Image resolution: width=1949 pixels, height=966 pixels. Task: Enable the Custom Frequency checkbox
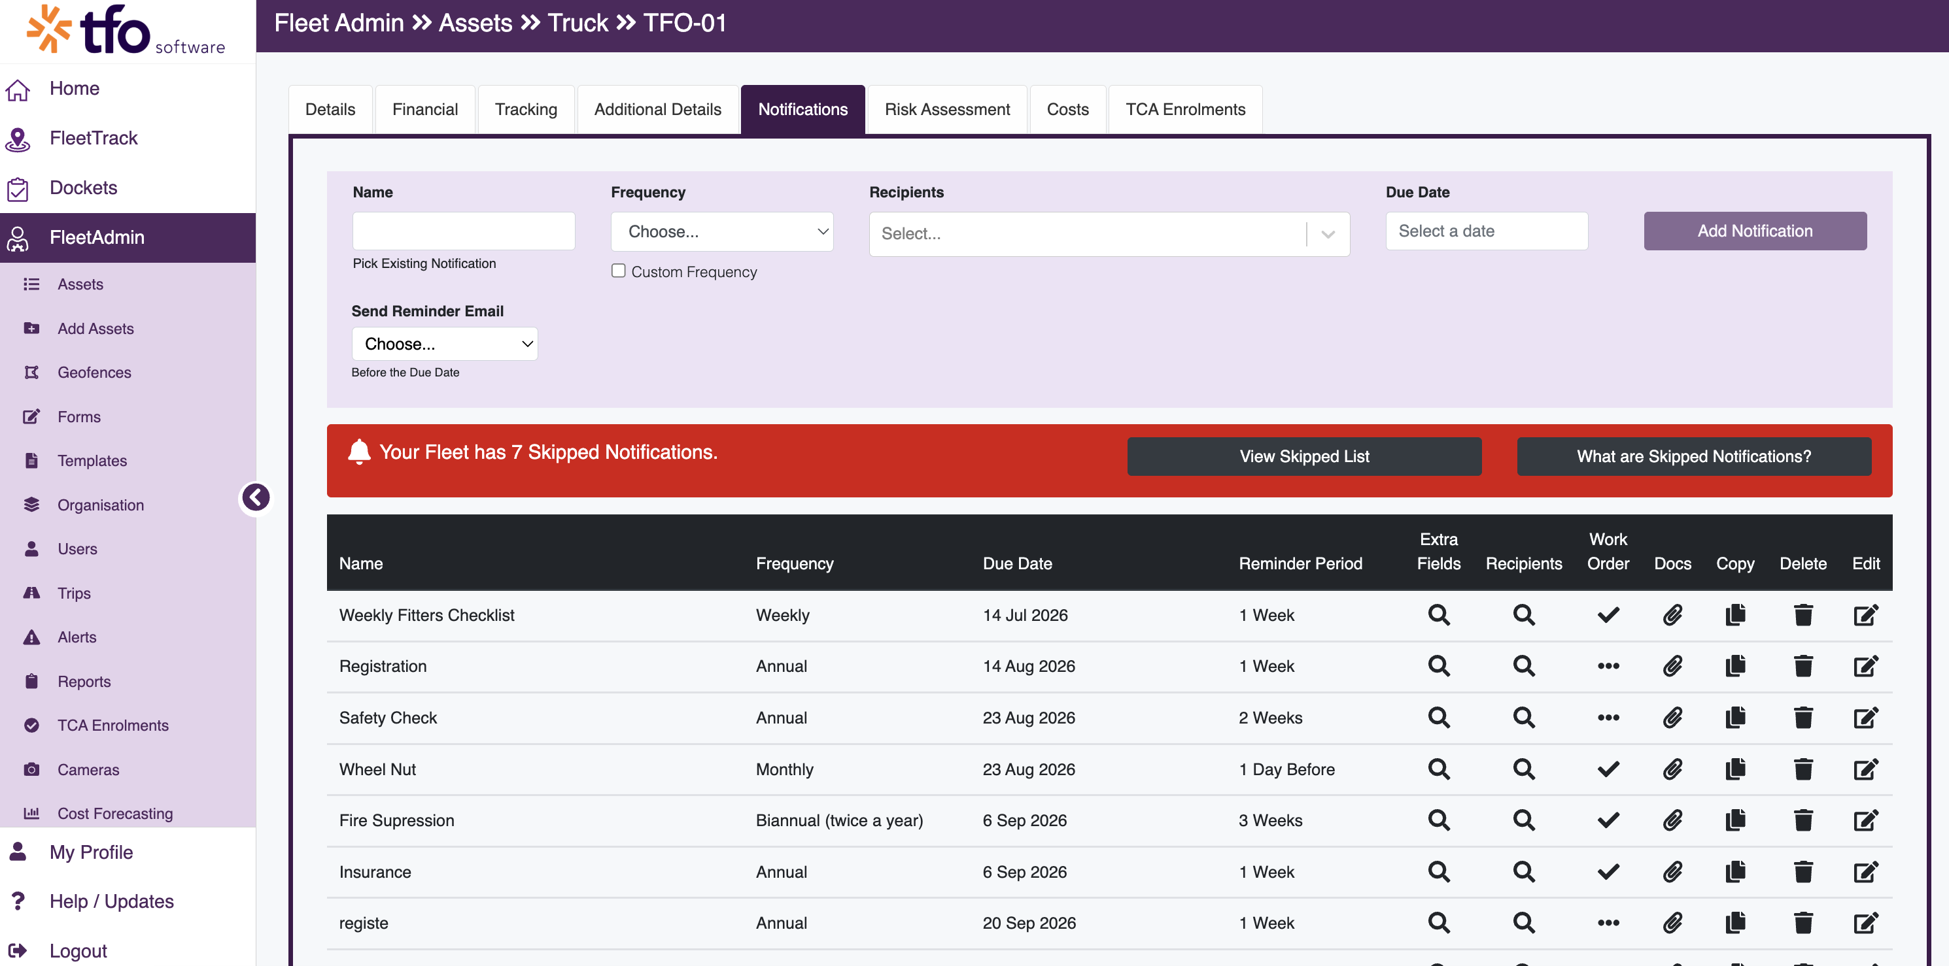[618, 271]
